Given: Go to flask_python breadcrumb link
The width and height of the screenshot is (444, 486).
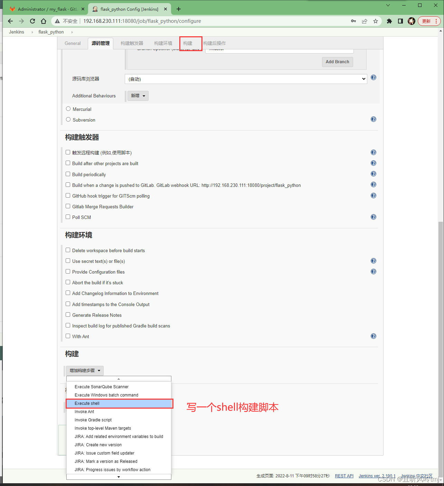Looking at the screenshot, I should pyautogui.click(x=51, y=32).
